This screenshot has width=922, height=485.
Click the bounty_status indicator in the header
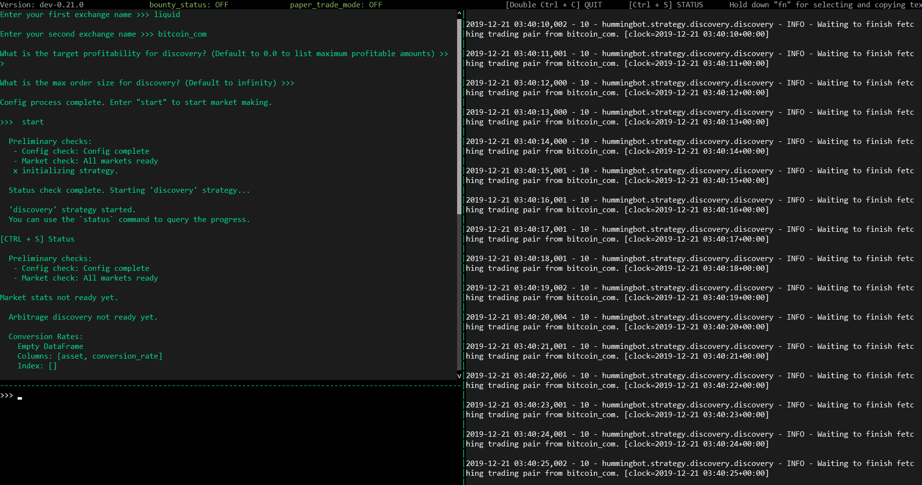(189, 4)
